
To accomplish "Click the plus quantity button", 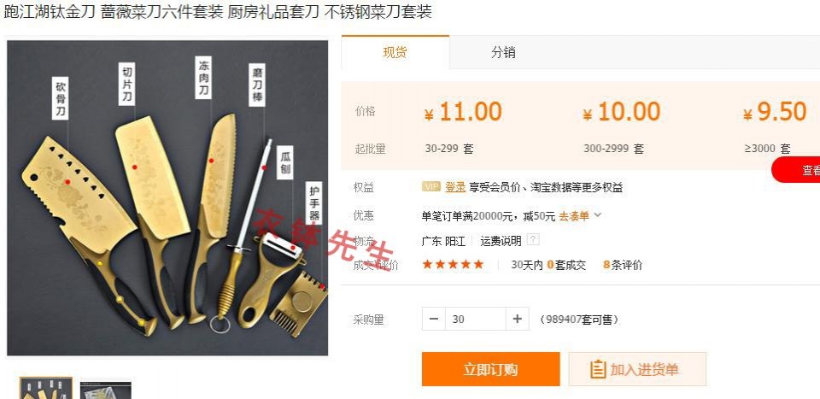I will tap(518, 319).
